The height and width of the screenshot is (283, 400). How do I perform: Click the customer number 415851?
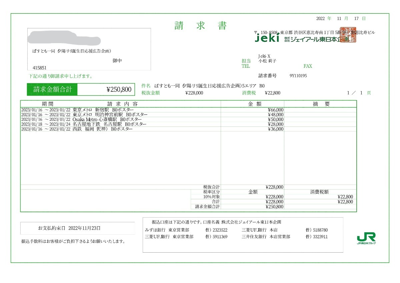(x=39, y=68)
